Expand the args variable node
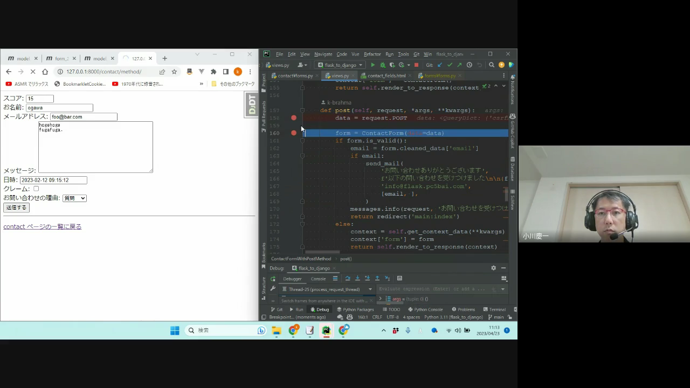 (x=381, y=299)
